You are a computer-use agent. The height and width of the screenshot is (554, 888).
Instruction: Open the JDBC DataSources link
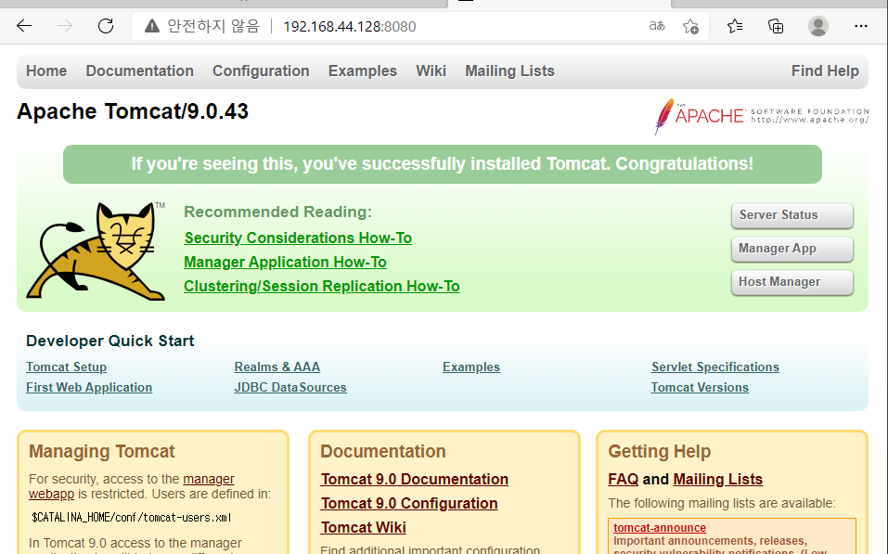pyautogui.click(x=290, y=388)
